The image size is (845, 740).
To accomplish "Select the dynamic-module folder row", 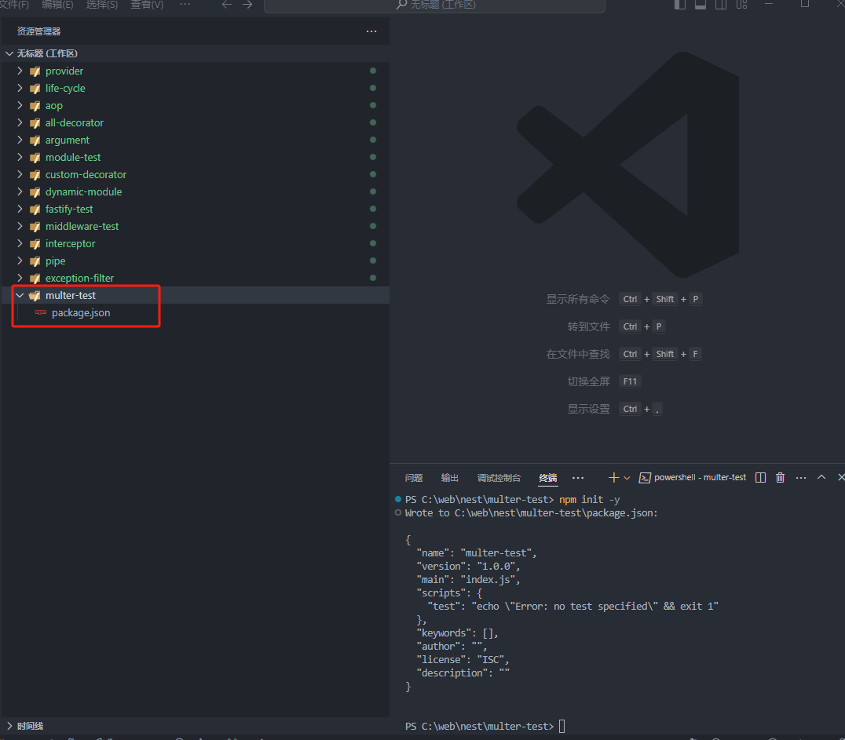I will point(195,191).
